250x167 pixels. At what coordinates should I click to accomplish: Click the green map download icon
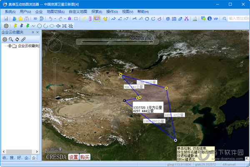(195, 19)
